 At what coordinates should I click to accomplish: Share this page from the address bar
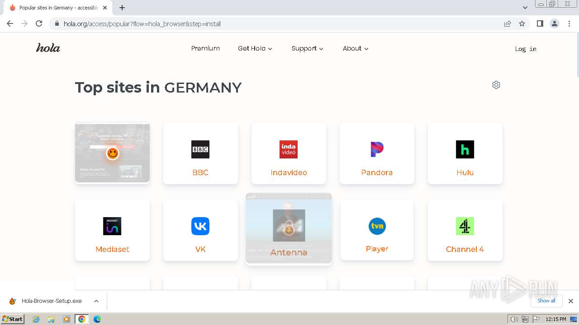(x=508, y=23)
